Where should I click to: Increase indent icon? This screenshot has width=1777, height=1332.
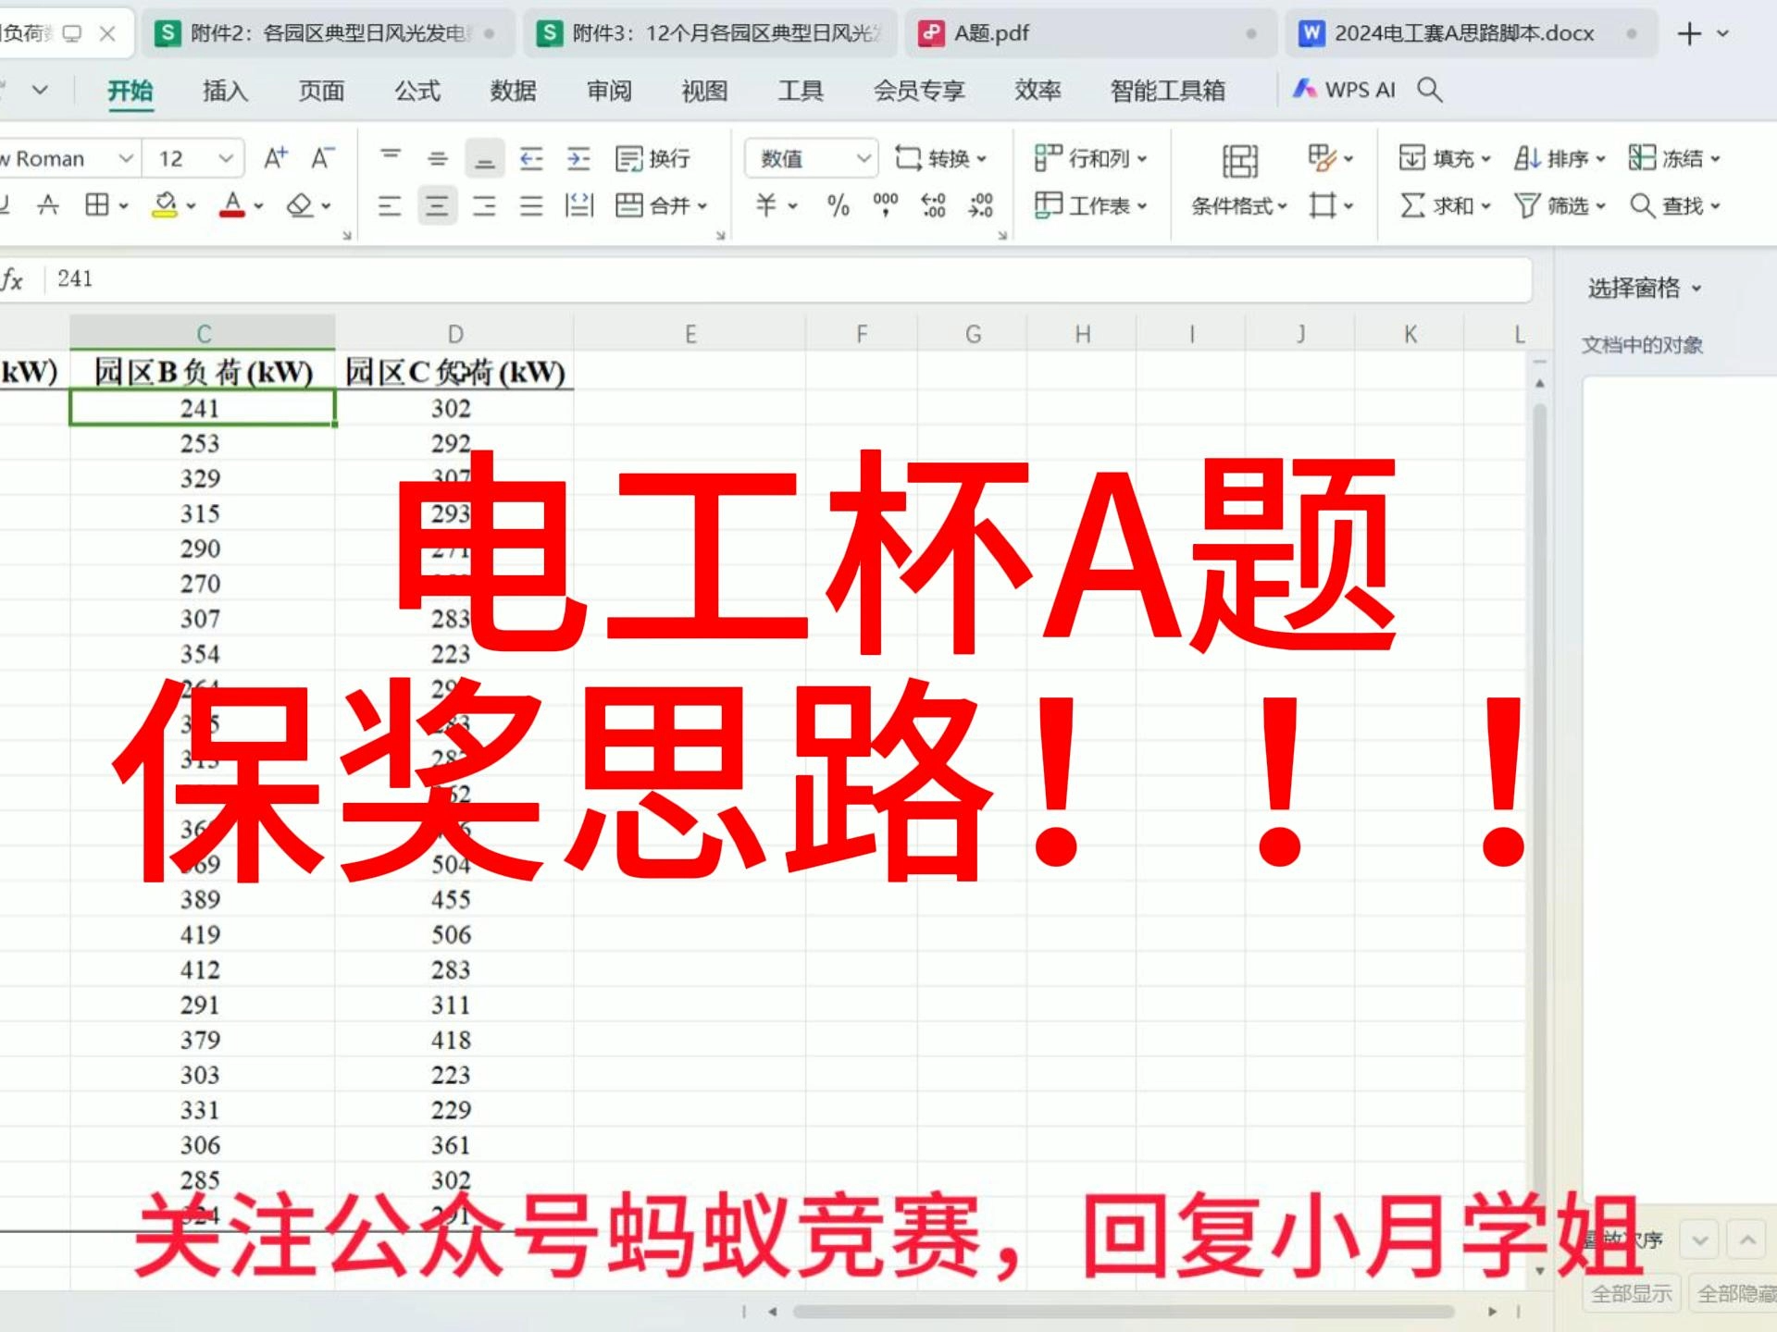click(x=578, y=158)
